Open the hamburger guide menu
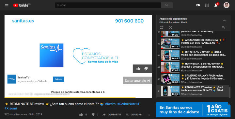This screenshot has height=119, width=235. click(7, 5)
